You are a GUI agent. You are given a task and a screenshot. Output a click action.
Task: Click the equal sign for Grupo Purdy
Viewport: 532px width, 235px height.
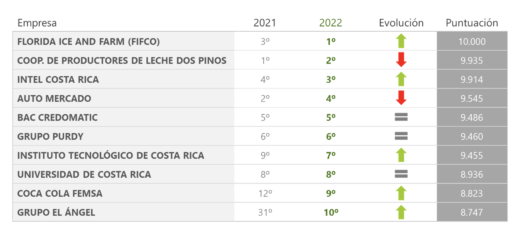coord(401,136)
